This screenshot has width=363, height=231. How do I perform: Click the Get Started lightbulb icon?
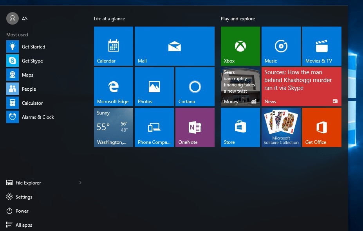pos(13,47)
